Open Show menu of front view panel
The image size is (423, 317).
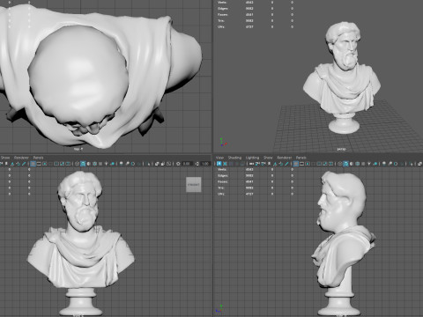tap(5, 158)
